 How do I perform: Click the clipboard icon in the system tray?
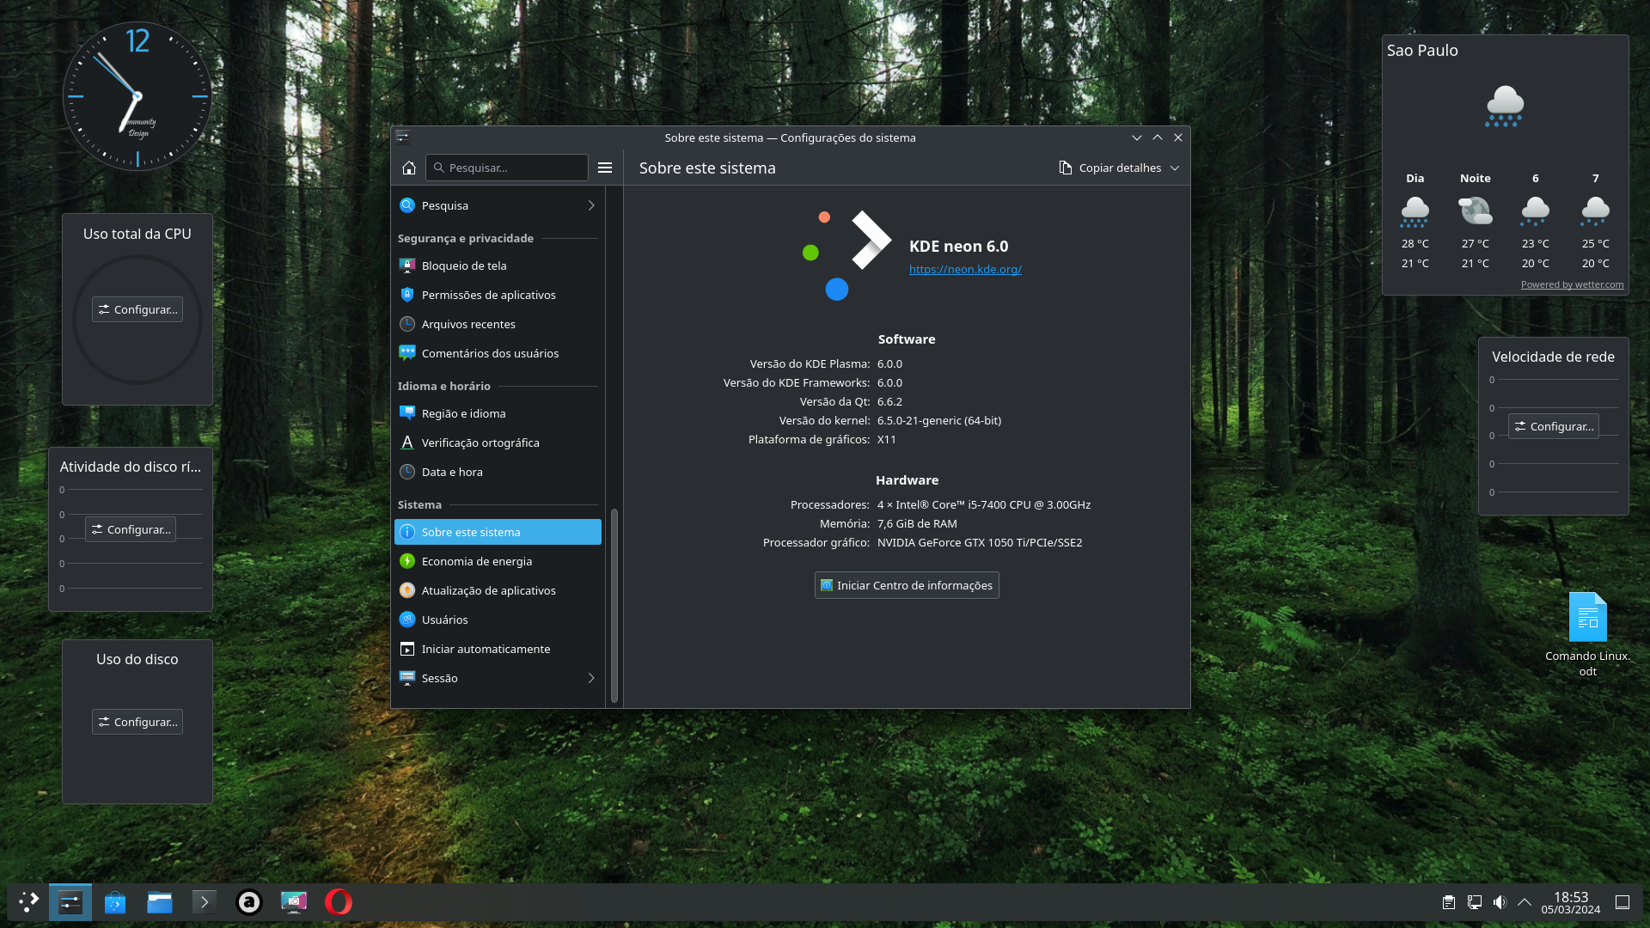(1449, 902)
